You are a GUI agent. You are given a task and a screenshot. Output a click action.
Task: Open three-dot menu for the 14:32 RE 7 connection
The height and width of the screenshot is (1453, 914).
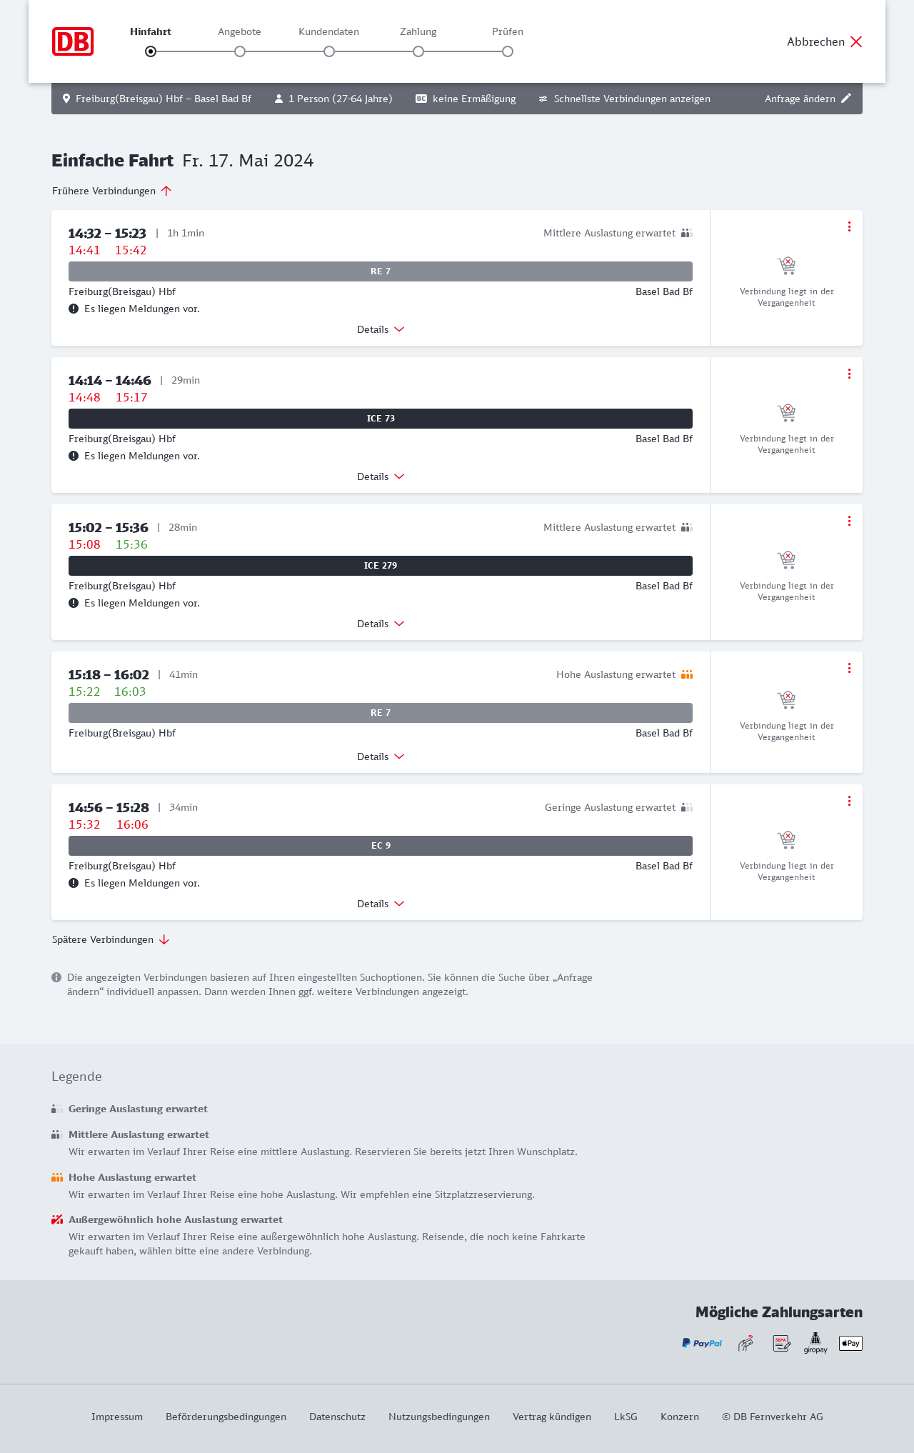[x=849, y=226]
